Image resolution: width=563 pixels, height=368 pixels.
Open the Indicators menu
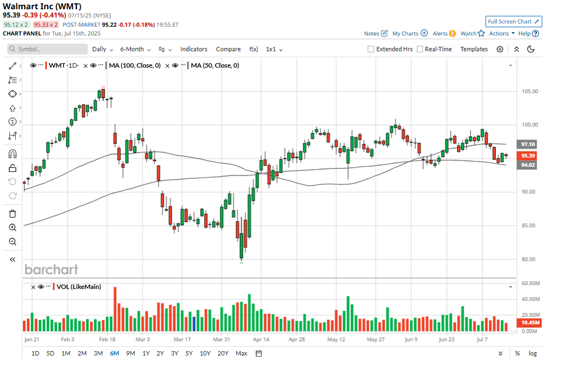tap(194, 49)
